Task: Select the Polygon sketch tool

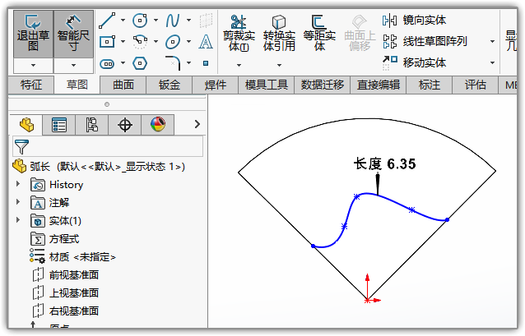Action: 140,63
